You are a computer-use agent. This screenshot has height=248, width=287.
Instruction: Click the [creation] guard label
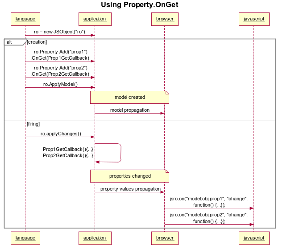coord(37,42)
